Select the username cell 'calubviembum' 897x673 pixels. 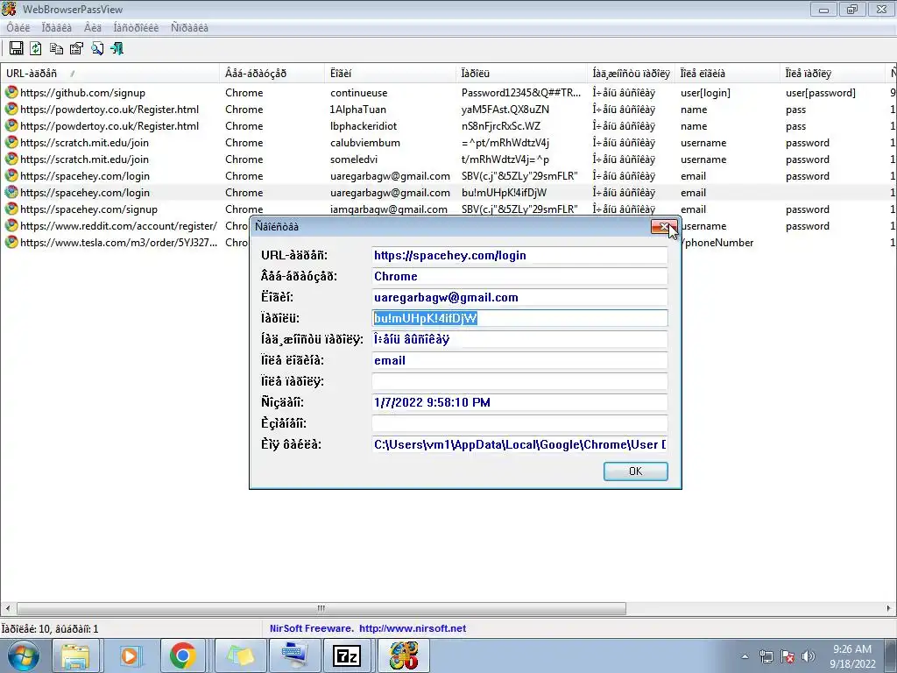(365, 143)
